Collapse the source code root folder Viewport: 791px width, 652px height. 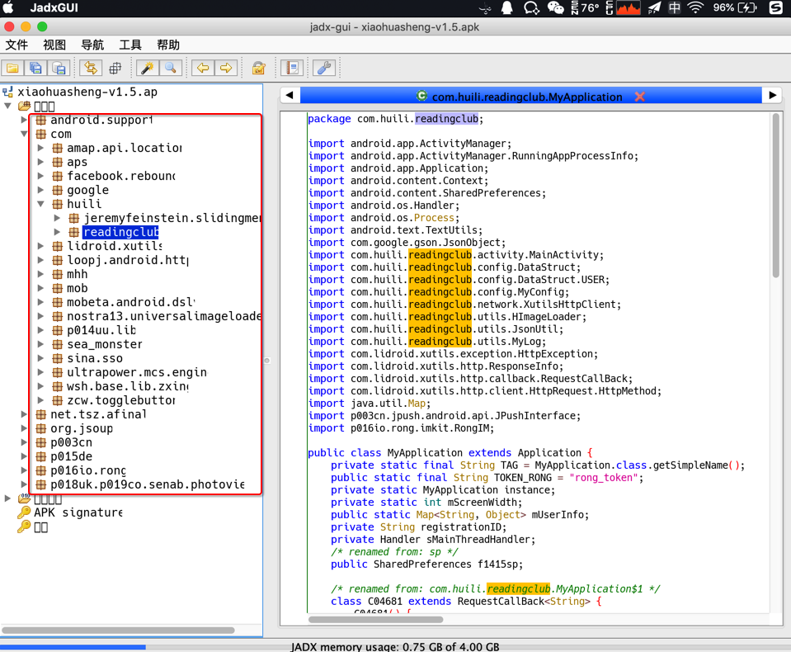pos(7,106)
